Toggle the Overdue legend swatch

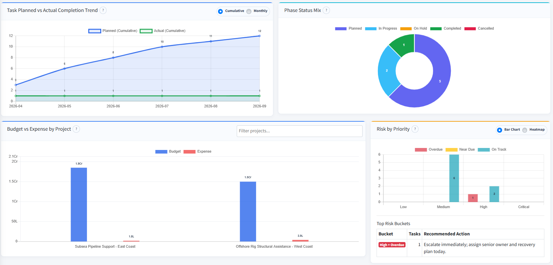421,150
